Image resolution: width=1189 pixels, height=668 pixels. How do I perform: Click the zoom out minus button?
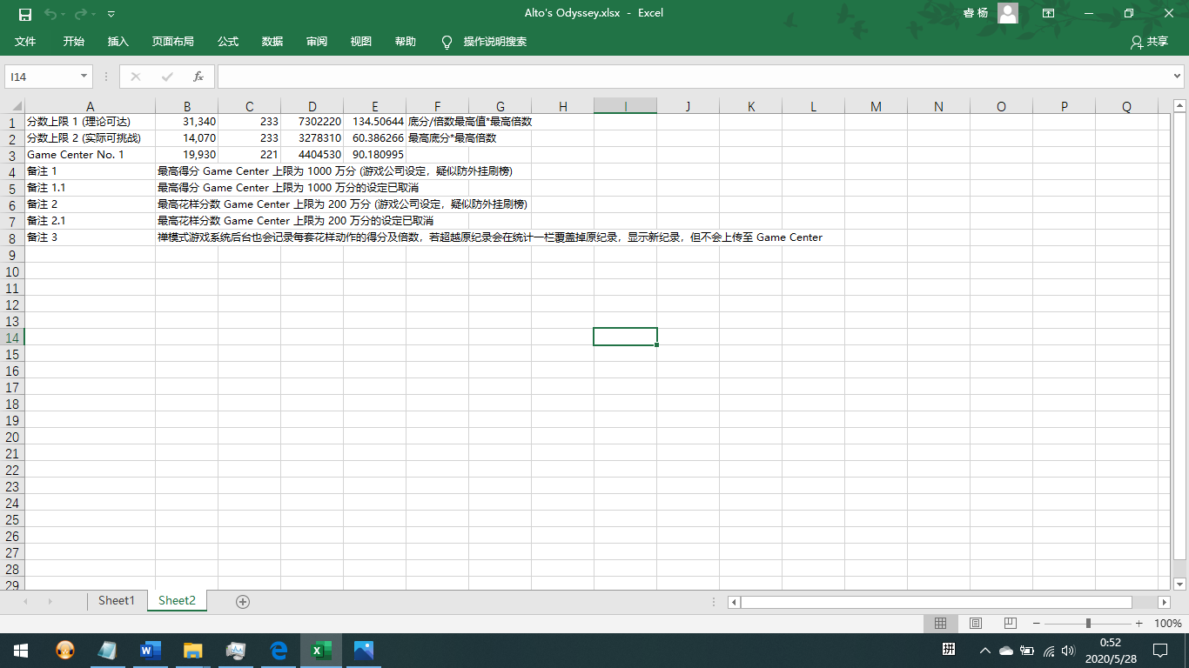click(x=1037, y=624)
